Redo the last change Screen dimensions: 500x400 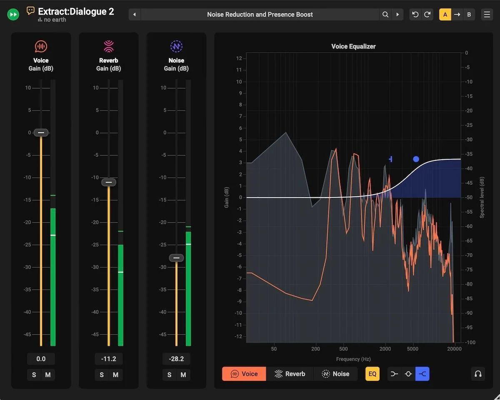click(427, 14)
